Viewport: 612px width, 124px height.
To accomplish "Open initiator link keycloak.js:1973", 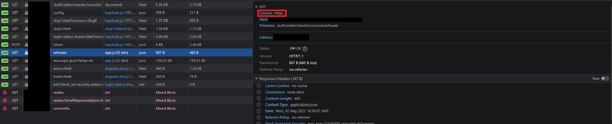I will (120, 21).
